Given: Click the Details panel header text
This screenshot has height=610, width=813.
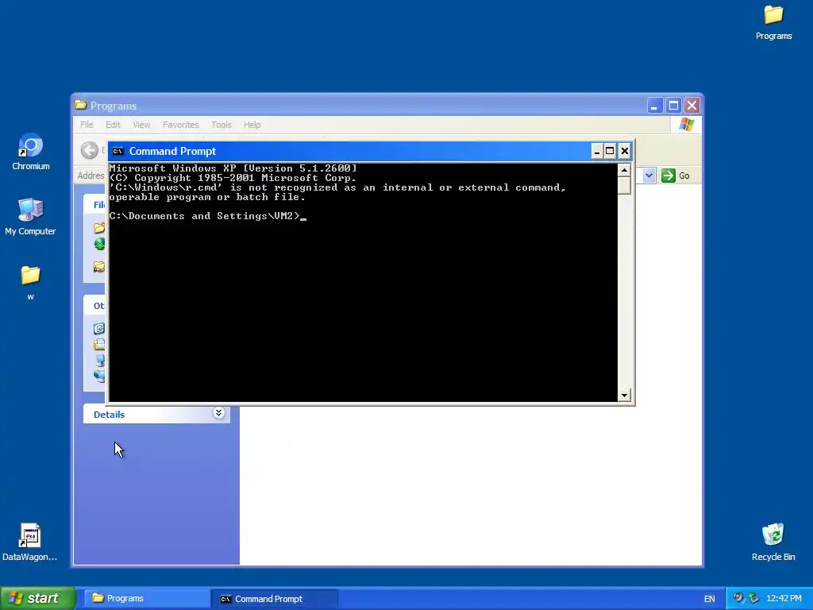Looking at the screenshot, I should [109, 415].
